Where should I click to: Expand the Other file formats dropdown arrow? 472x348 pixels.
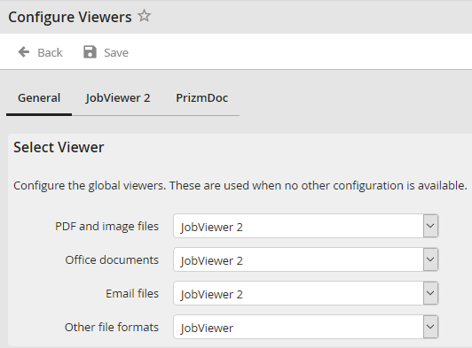coord(430,327)
